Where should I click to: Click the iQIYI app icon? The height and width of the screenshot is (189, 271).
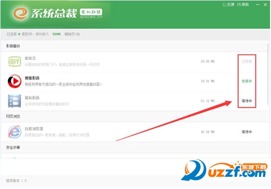coord(15,62)
